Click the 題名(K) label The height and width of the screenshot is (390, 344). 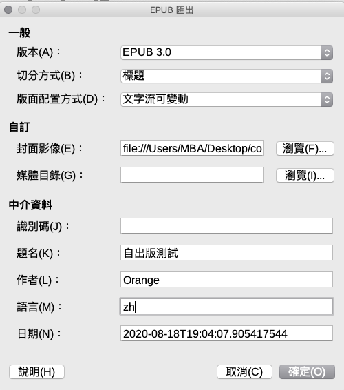pyautogui.click(x=39, y=254)
